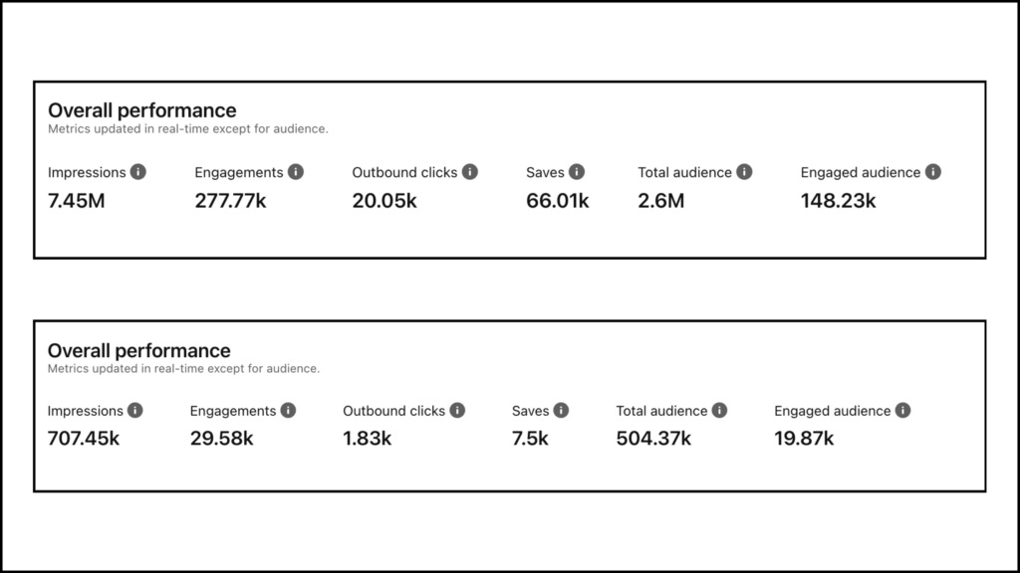The image size is (1020, 573).
Task: Click the bottom Total audience info icon
Action: click(x=719, y=410)
